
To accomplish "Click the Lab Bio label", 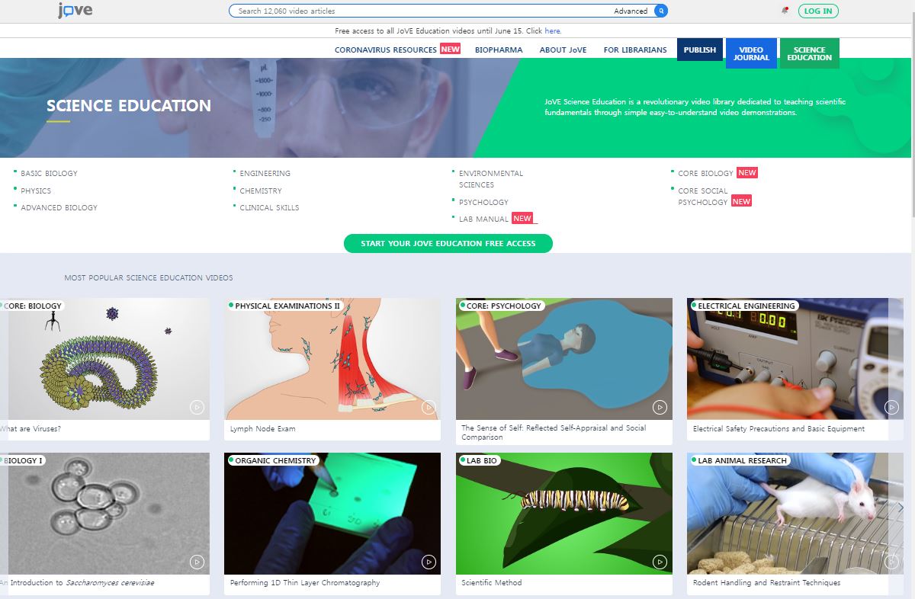I will pyautogui.click(x=481, y=460).
